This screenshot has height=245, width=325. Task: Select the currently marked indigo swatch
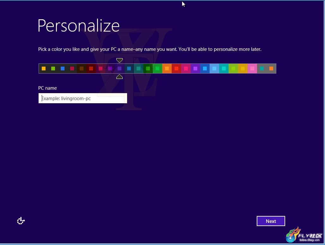120,69
